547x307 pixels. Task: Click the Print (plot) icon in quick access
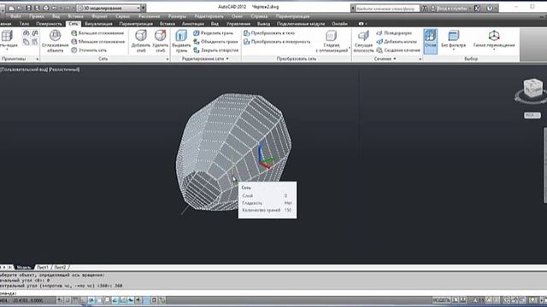(x=45, y=8)
